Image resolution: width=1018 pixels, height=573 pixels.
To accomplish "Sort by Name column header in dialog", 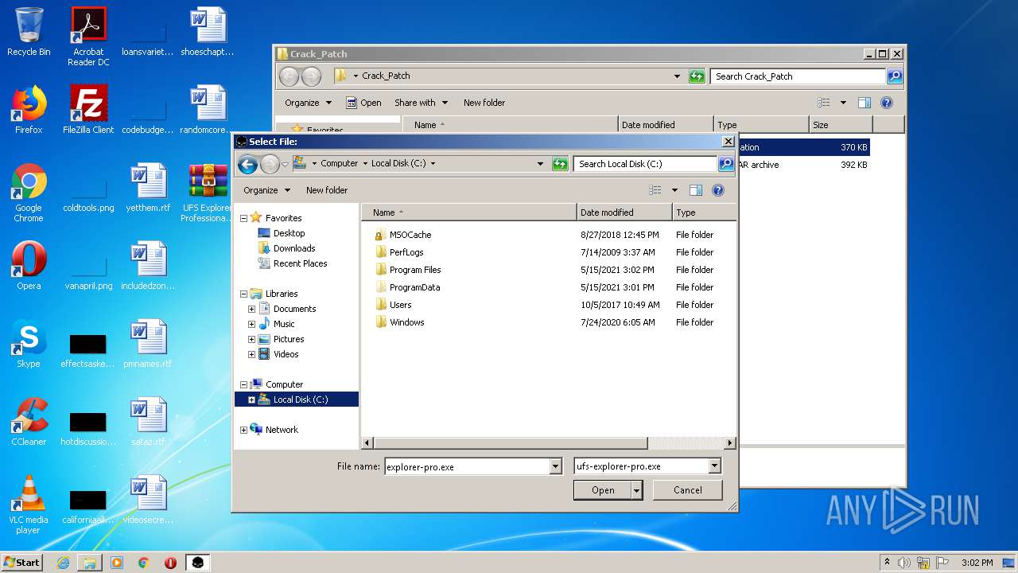I will (469, 212).
